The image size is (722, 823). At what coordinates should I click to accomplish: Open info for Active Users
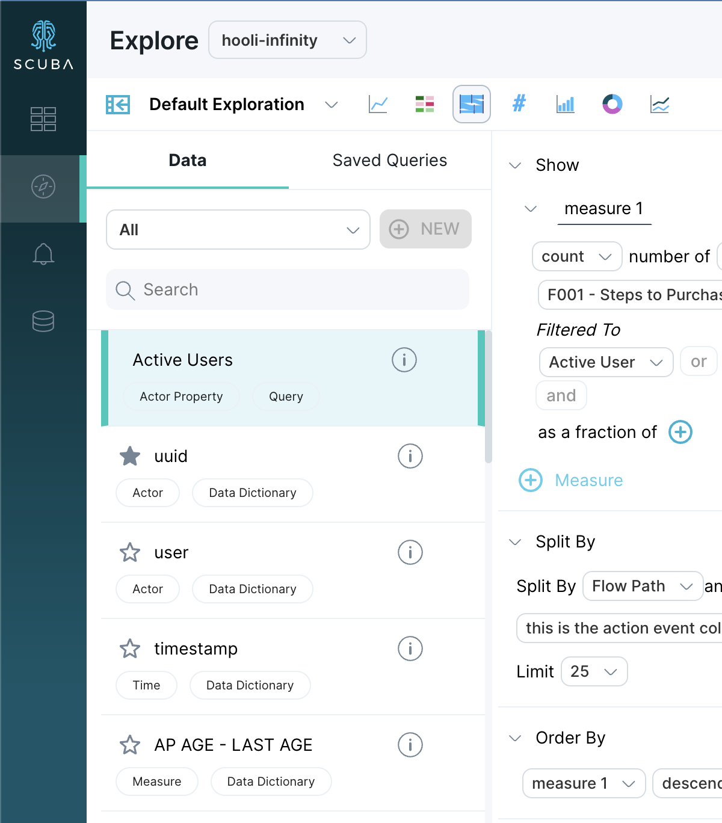click(404, 360)
